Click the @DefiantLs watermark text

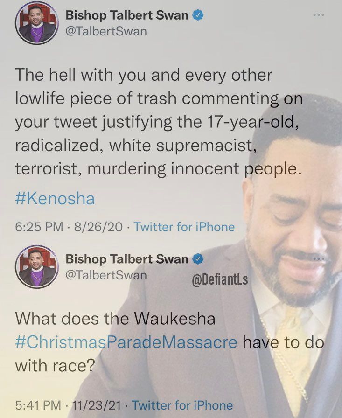(220, 279)
